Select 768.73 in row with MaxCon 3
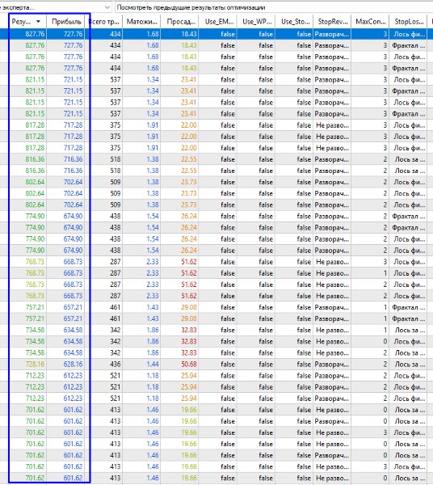Viewport: 433px width, 485px height. pos(35,262)
